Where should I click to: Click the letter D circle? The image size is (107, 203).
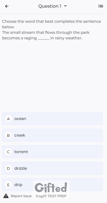pyautogui.click(x=8, y=168)
